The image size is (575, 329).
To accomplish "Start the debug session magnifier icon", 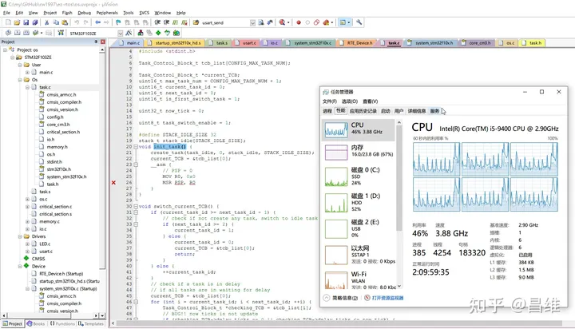I will pyautogui.click(x=282, y=22).
